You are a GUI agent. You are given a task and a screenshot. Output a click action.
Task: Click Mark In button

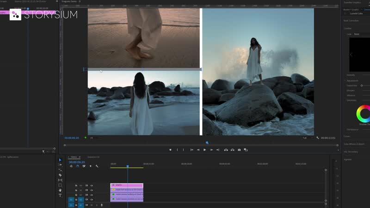(177, 150)
